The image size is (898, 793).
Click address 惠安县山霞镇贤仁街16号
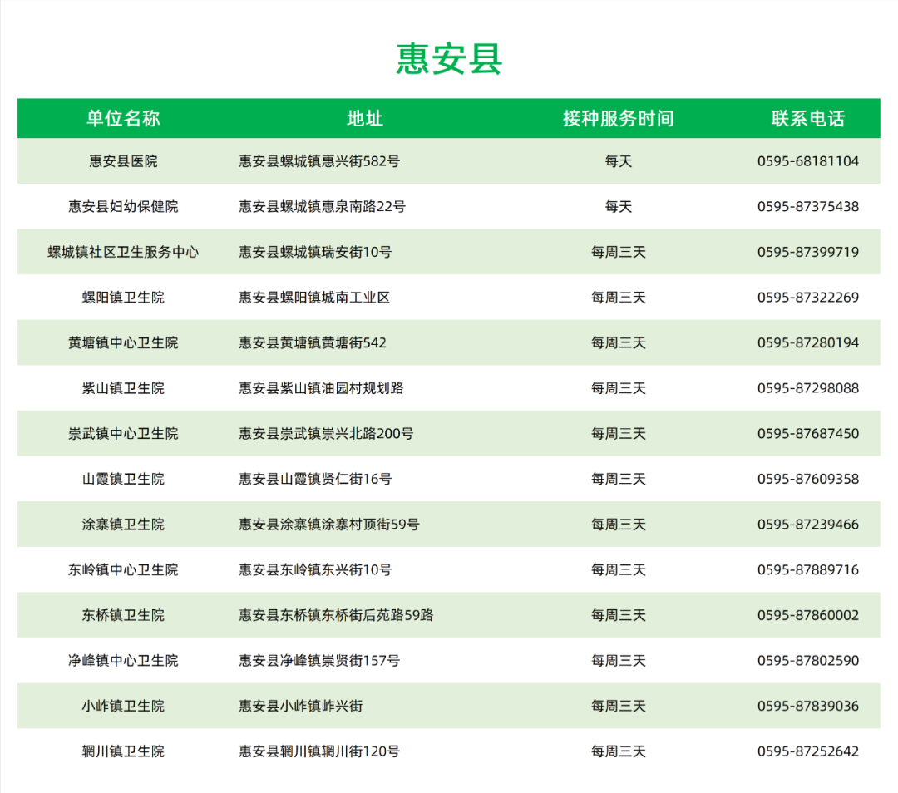[x=315, y=479]
